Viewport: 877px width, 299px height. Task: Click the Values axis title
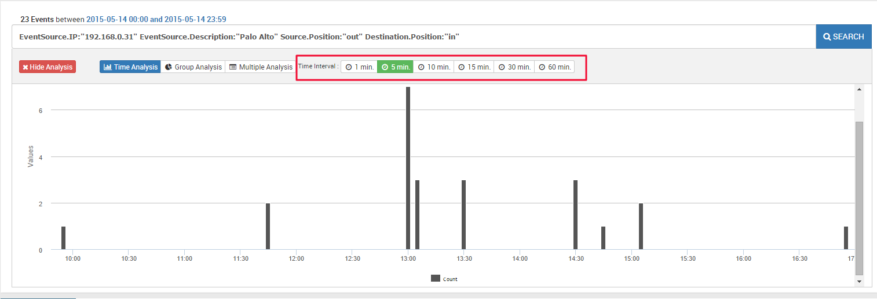[x=31, y=156]
